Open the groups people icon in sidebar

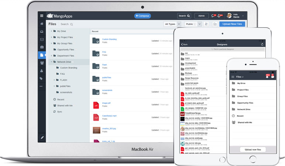click(x=42, y=63)
